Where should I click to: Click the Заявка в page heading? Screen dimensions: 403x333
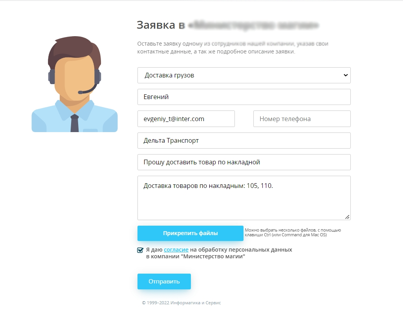pyautogui.click(x=228, y=25)
